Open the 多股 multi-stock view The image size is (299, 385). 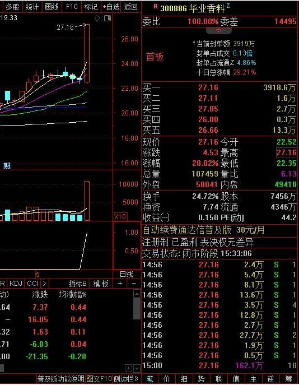[12, 7]
